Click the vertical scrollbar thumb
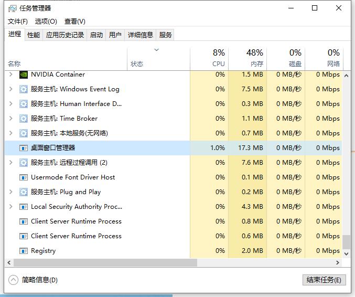 [346, 242]
